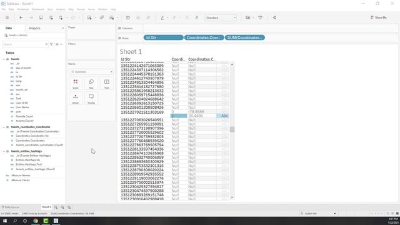Image resolution: width=400 pixels, height=225 pixels.
Task: Click the Id Str pill on Rows
Action: (163, 37)
